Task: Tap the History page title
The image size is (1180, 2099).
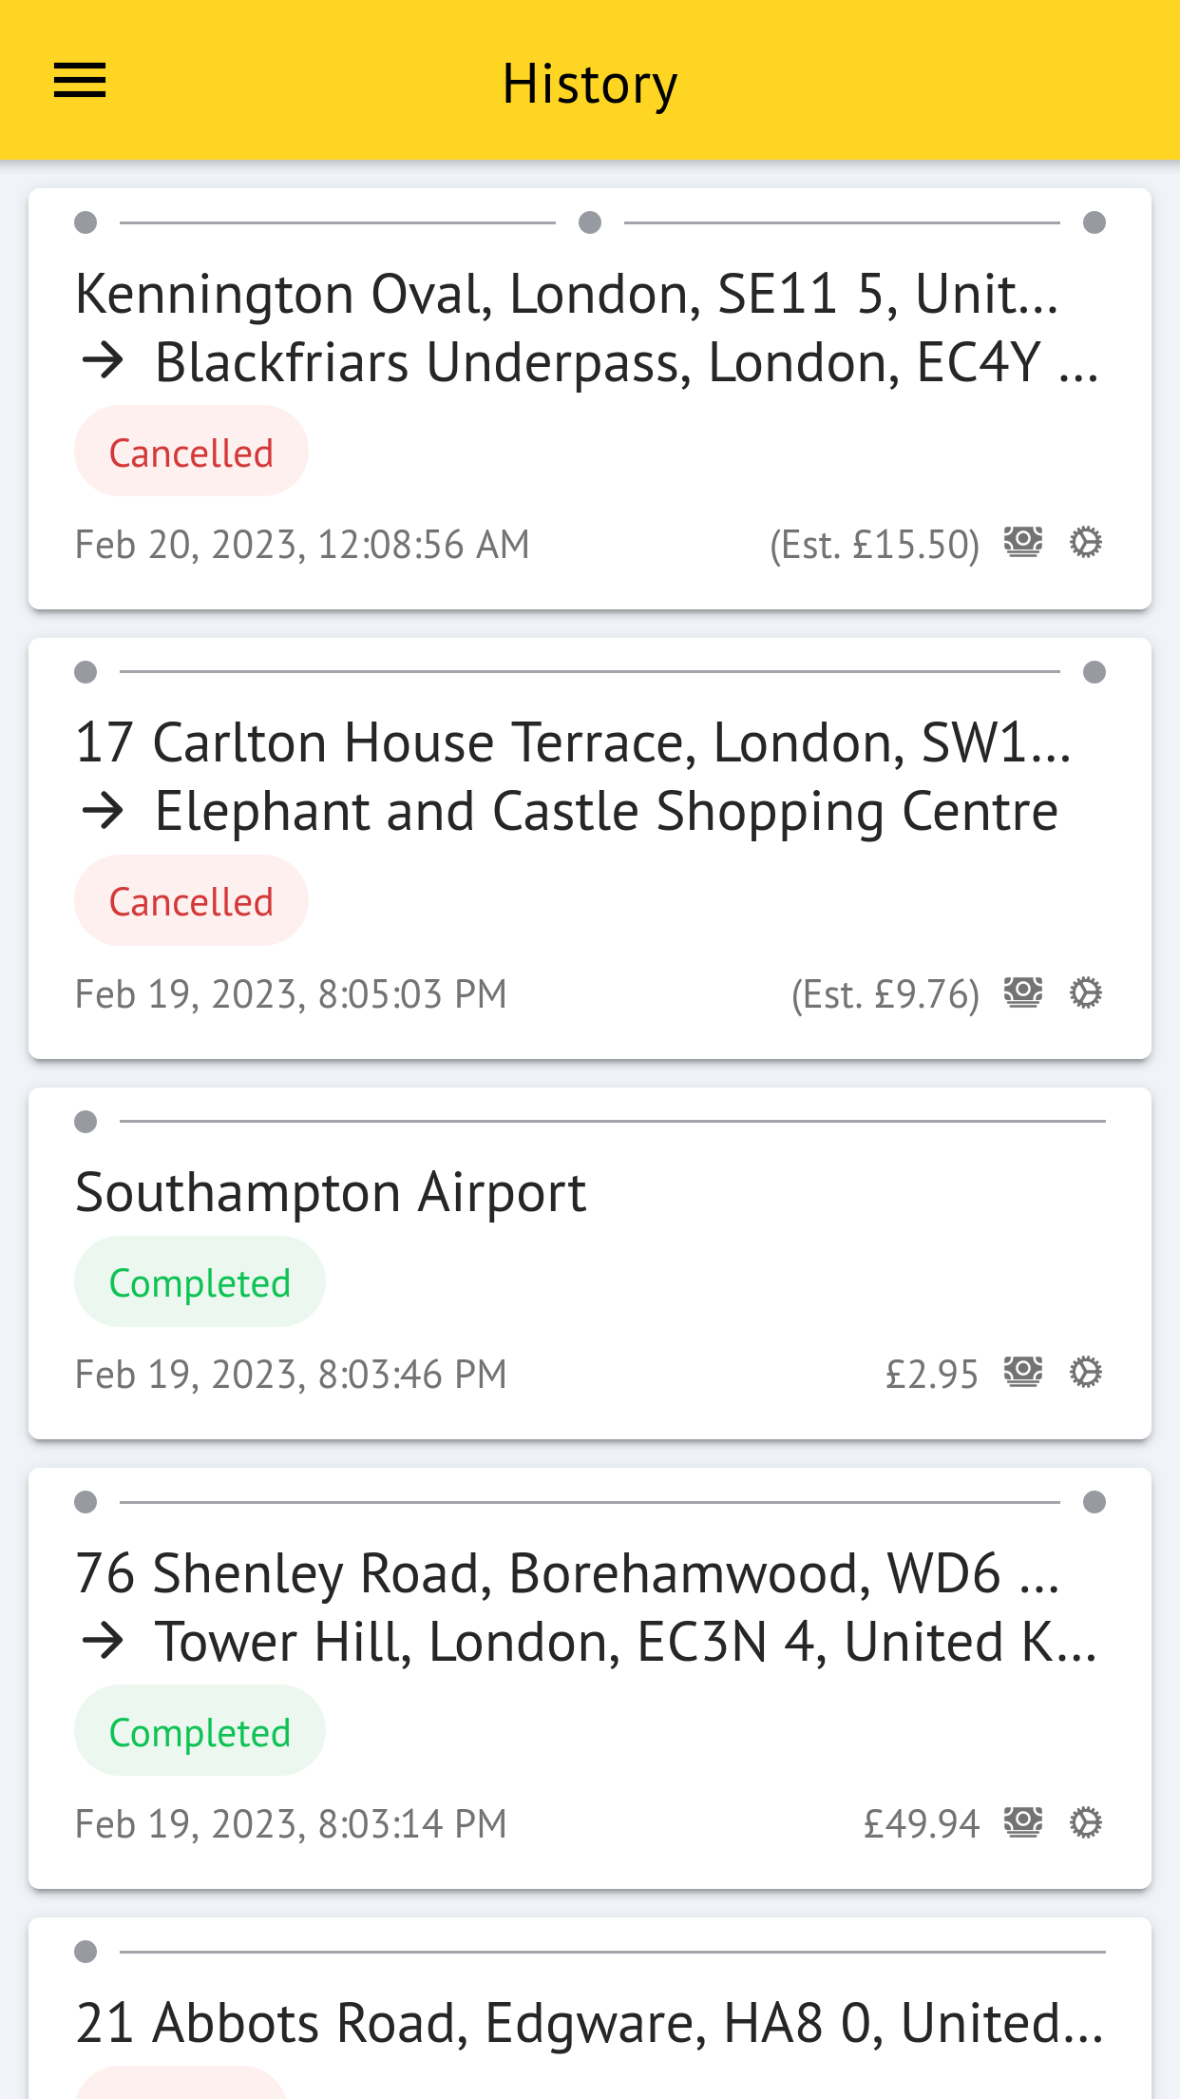Action: coord(589,84)
